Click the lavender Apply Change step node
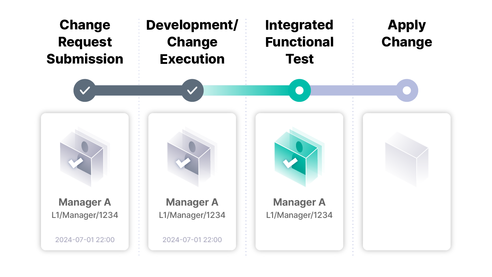Screen dimensions: 492x277 (407, 91)
